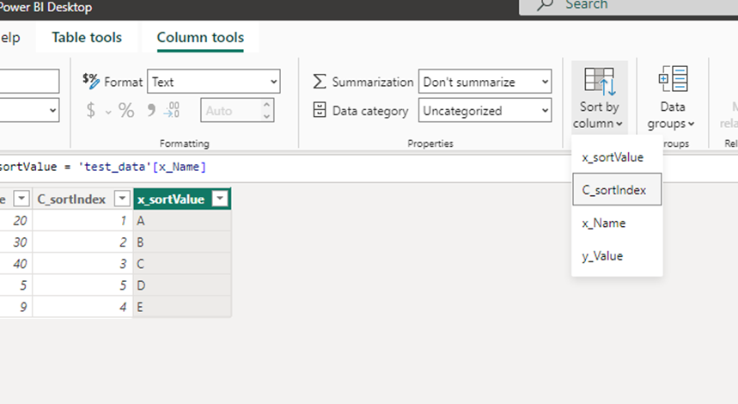This screenshot has width=738, height=404.
Task: Click cell C in x_sortValue column
Action: (182, 264)
